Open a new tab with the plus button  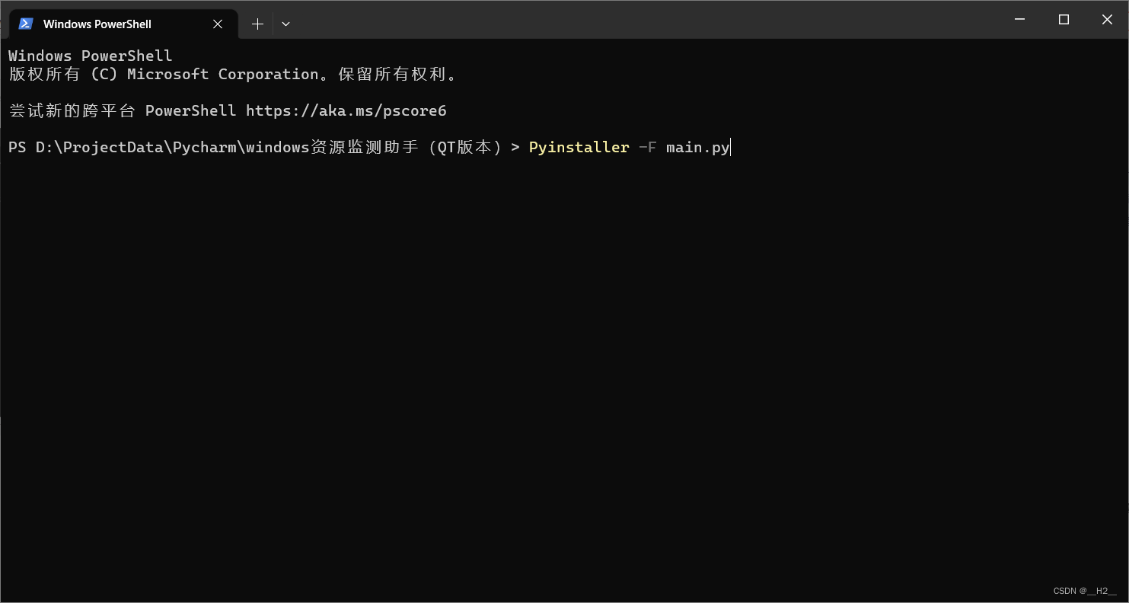coord(257,24)
